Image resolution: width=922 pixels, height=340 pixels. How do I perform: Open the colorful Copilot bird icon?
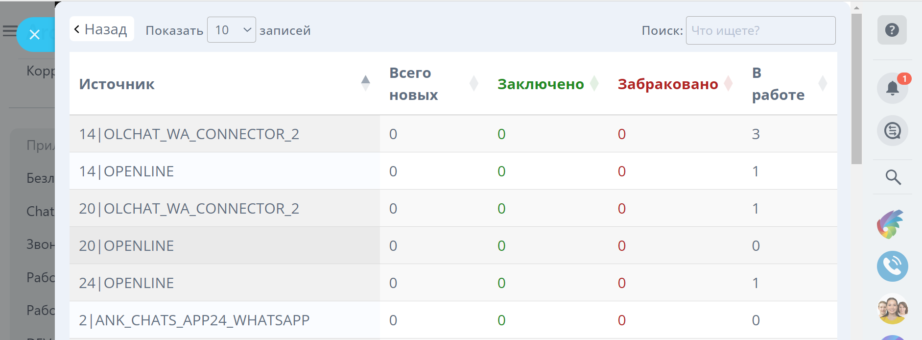891,224
